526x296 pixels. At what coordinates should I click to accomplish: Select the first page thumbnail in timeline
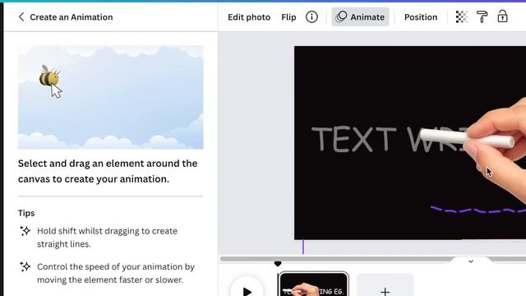point(313,284)
